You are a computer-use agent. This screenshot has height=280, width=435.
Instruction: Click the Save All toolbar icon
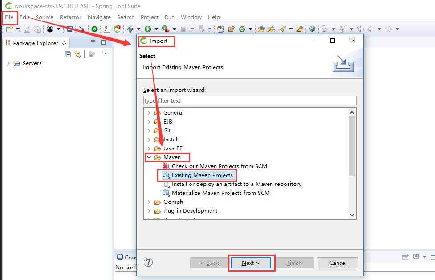pos(37,29)
